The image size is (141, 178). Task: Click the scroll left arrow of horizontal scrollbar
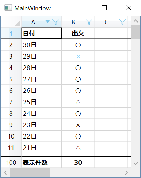tap(6, 172)
